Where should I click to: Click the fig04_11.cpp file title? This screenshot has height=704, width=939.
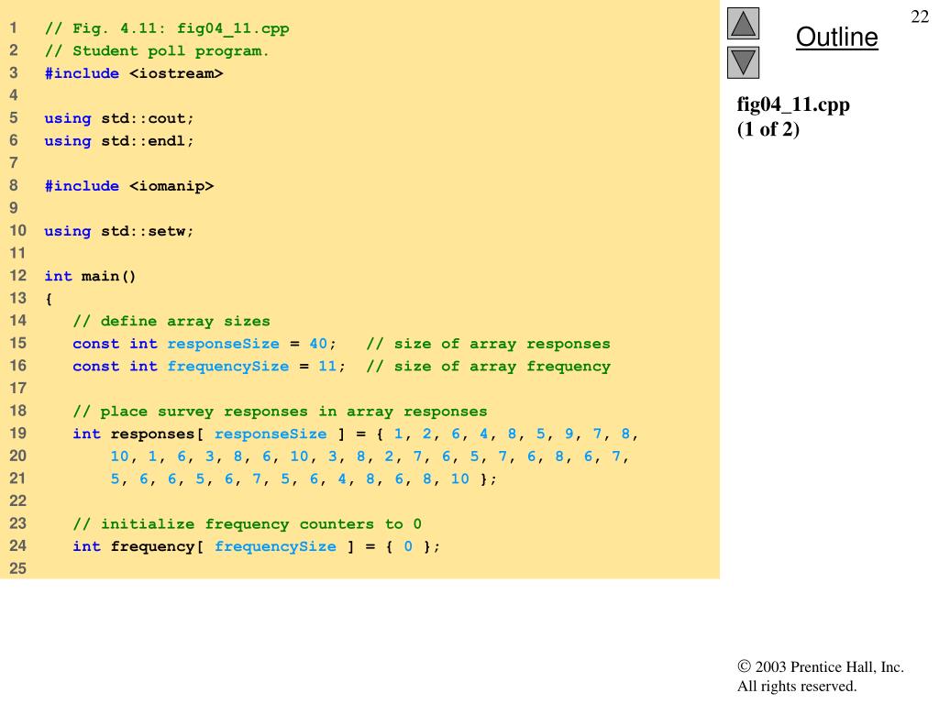[x=793, y=104]
